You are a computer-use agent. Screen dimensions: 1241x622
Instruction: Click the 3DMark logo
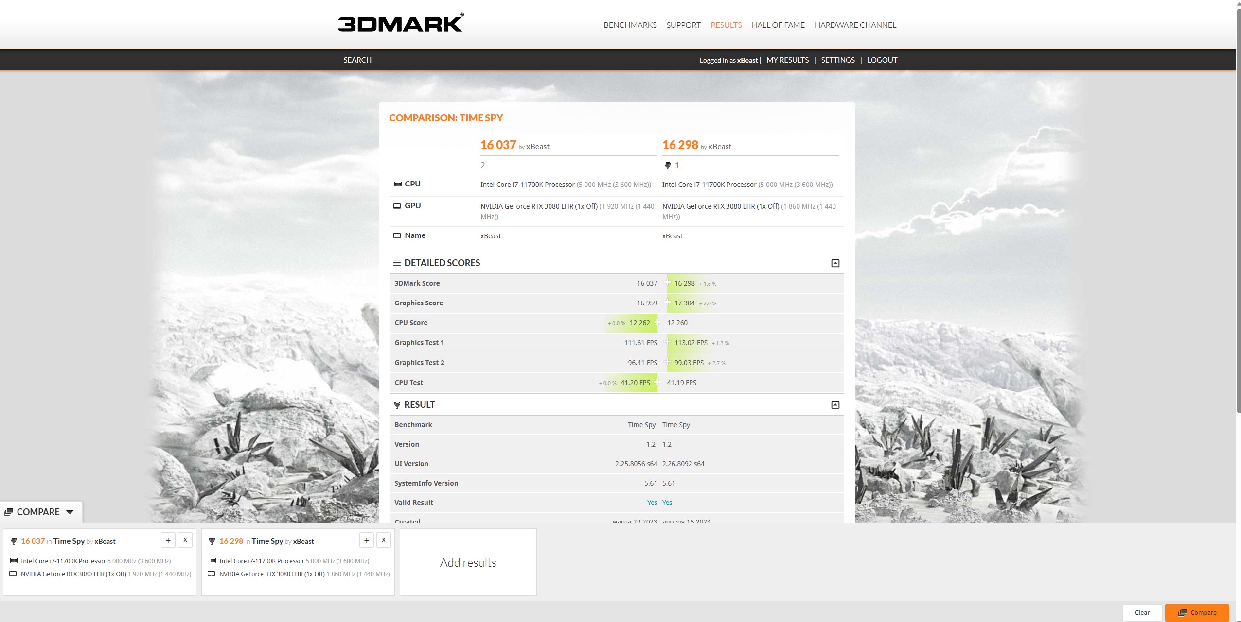[x=400, y=24]
